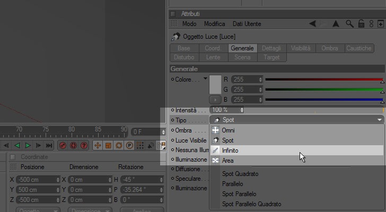Viewport: 386px width, 212px height.
Task: Toggle the Coordinate panel checkbox
Action: tap(13, 157)
